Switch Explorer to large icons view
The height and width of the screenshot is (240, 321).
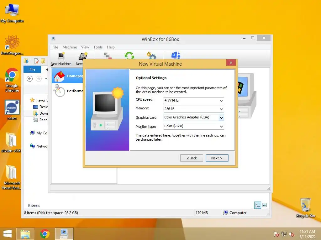[x=265, y=205]
